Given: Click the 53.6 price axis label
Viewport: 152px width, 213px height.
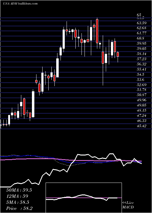Looking at the screenshot, I should (x=140, y=80).
